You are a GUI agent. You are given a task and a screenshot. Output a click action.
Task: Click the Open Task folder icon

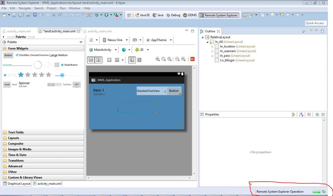click(245, 15)
